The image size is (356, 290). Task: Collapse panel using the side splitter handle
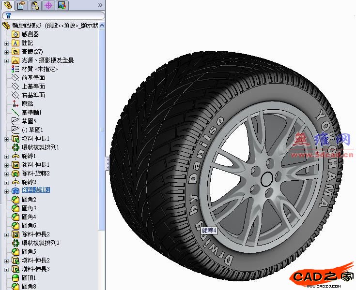tap(107, 163)
